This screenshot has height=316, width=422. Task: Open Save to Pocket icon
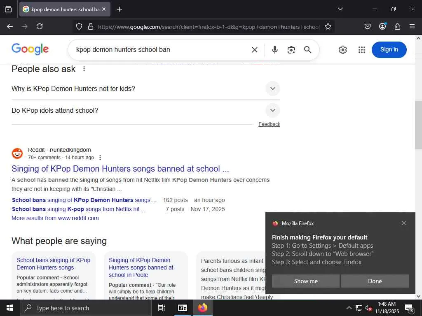pyautogui.click(x=367, y=26)
